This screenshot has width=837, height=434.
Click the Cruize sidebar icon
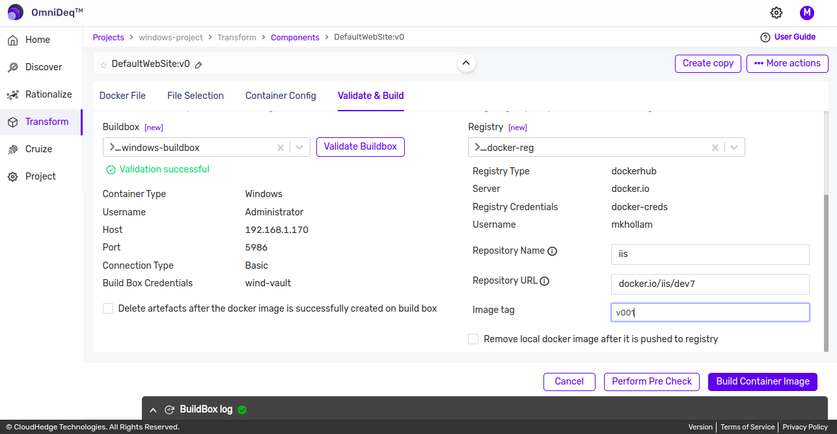12,149
